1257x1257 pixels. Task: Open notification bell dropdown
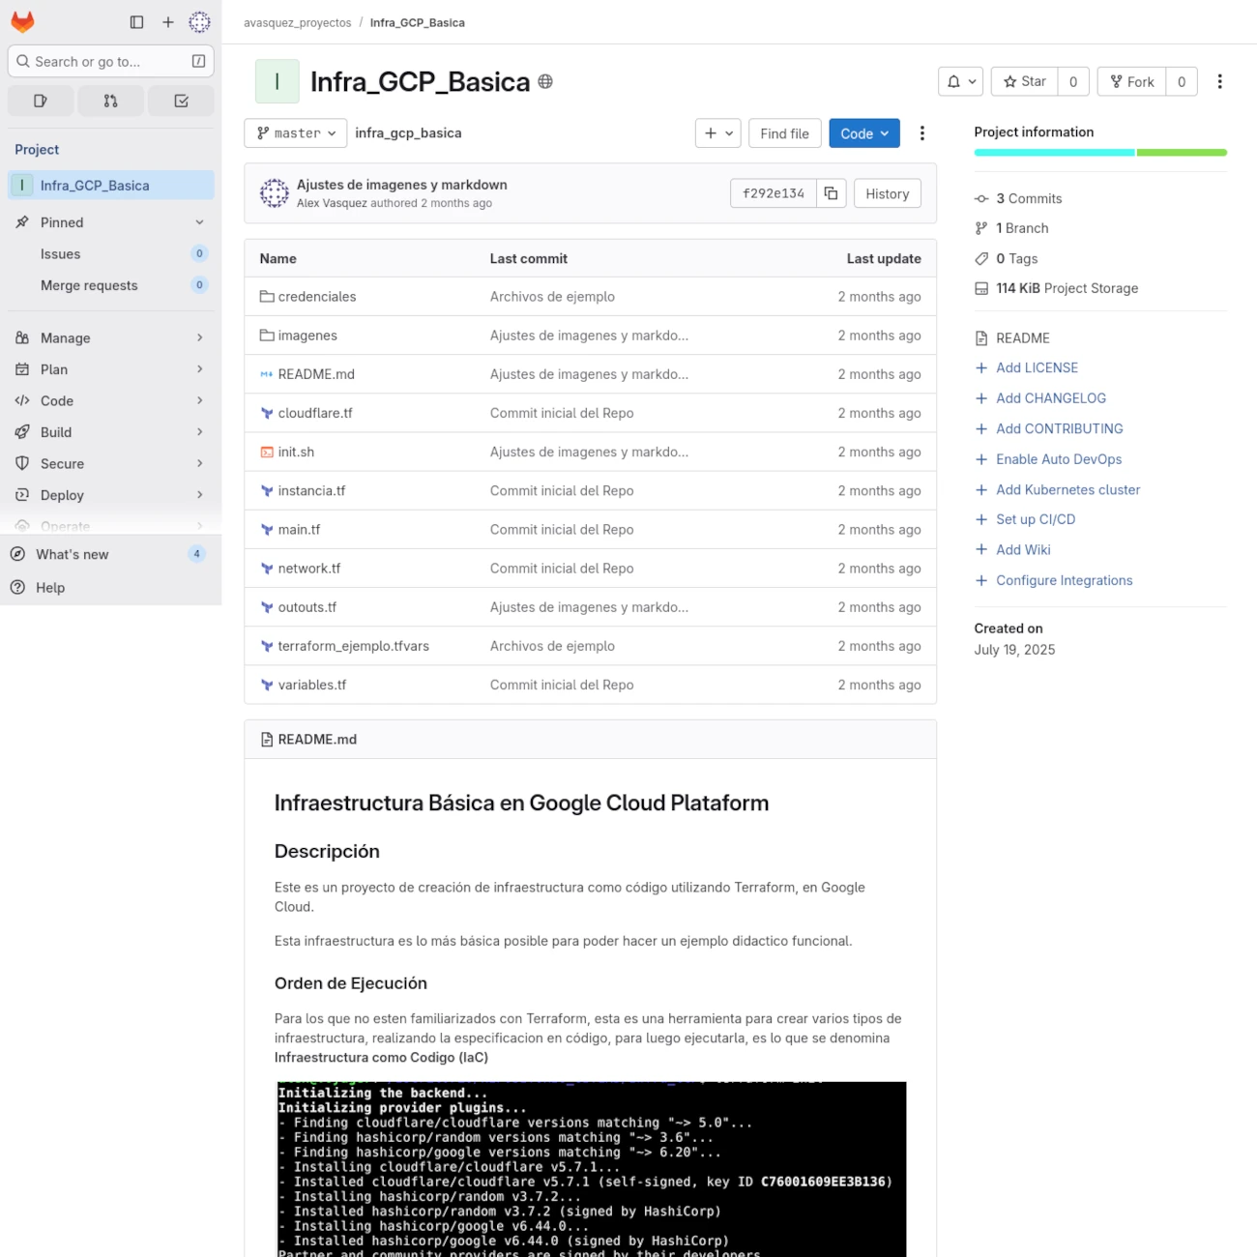pos(960,82)
